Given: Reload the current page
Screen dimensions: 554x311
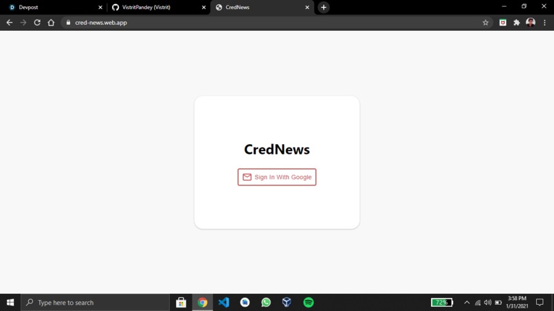Looking at the screenshot, I should tap(37, 23).
